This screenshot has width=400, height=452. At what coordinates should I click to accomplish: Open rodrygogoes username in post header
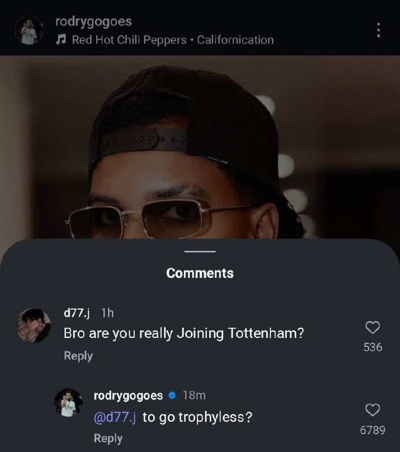point(93,21)
